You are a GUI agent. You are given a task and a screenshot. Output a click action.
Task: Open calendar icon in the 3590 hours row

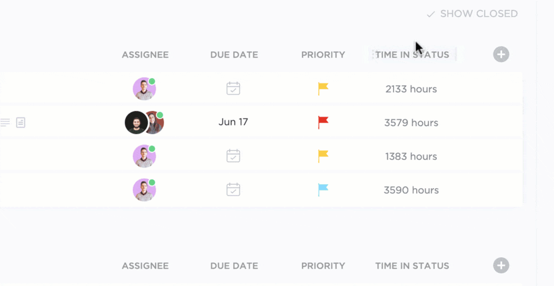tap(233, 189)
